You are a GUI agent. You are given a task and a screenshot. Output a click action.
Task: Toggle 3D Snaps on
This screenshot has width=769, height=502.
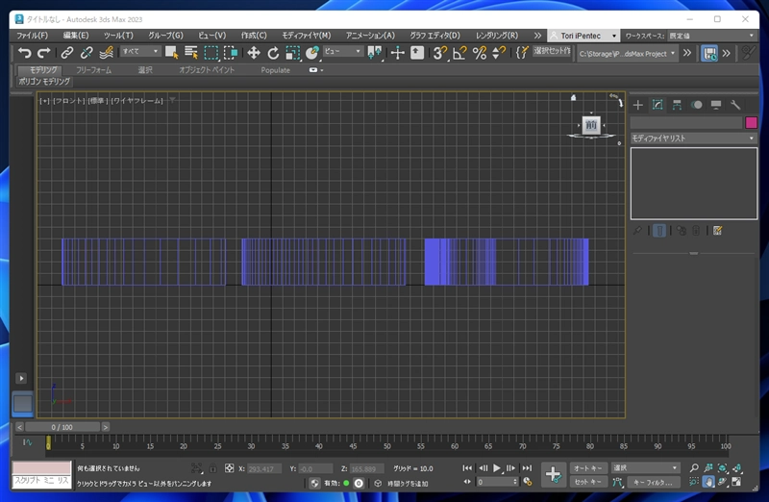tap(440, 53)
